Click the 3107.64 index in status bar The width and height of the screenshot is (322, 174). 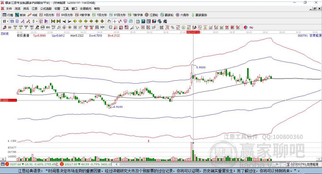pyautogui.click(x=15, y=164)
